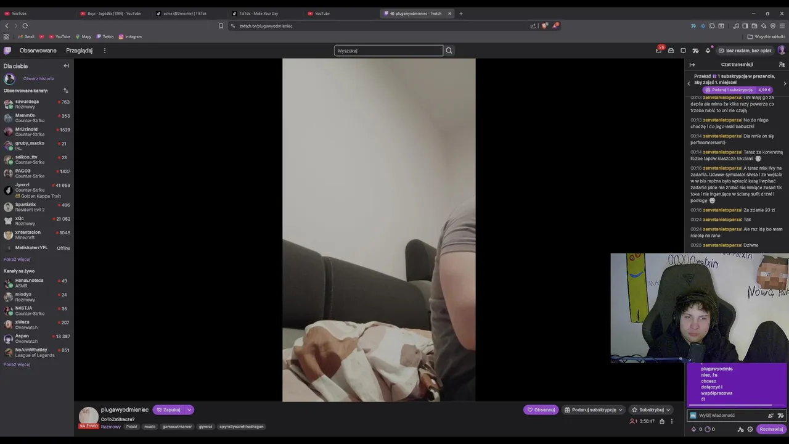Open the browser sidebar panel icon
Image resolution: width=789 pixels, height=444 pixels.
pos(745,26)
